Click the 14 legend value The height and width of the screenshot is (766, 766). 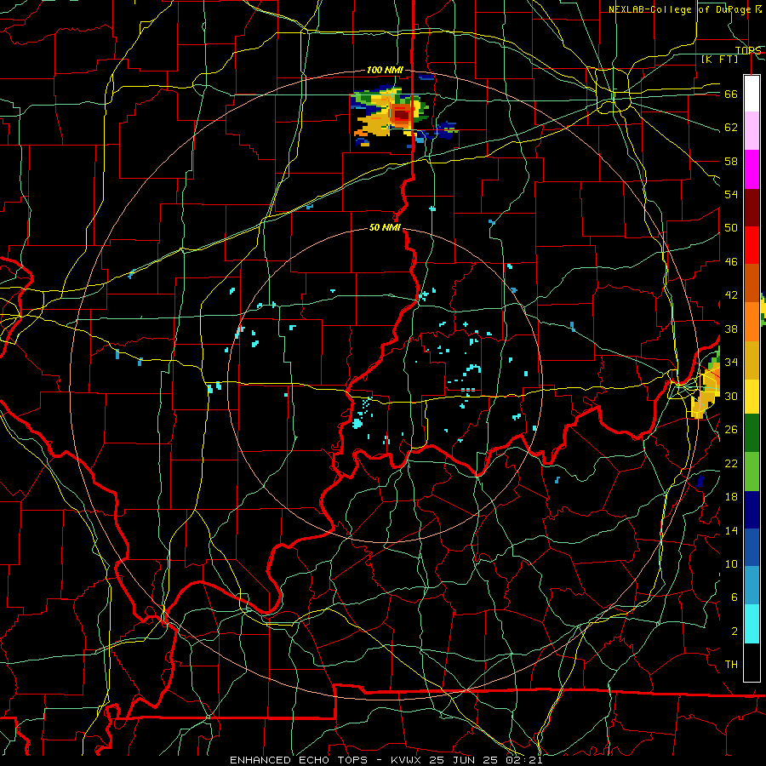731,530
